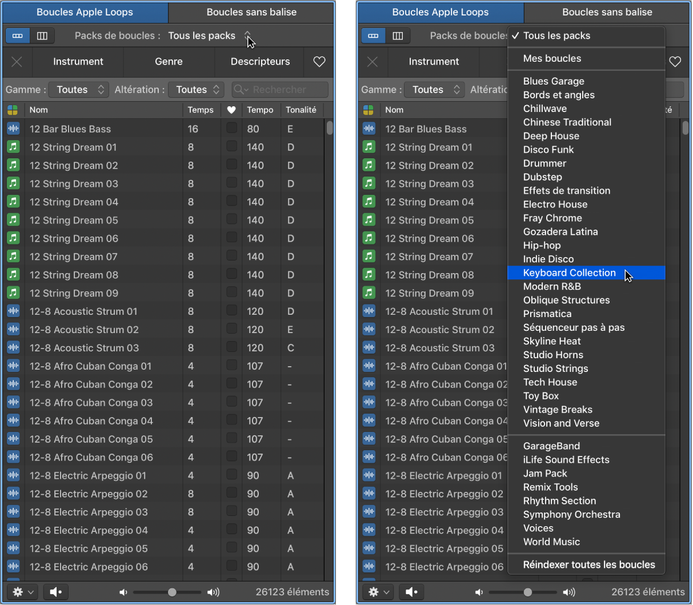Tick favorite checkbox for 12-8 Afro Cuban Conga 05
The height and width of the screenshot is (605, 693).
[x=231, y=439]
